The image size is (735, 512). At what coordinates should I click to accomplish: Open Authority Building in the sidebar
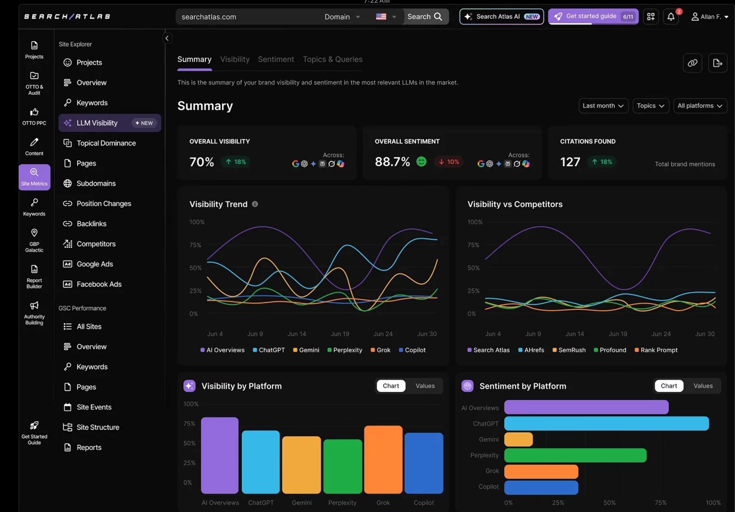point(34,313)
